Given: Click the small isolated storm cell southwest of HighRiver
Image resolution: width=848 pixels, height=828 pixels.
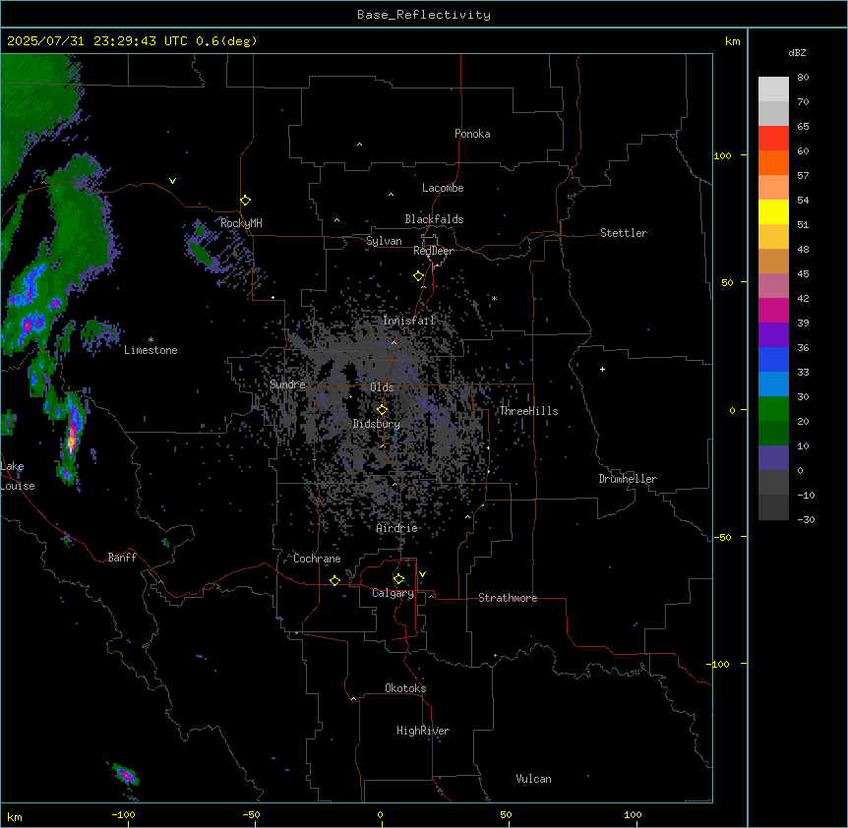Looking at the screenshot, I should point(126,776).
